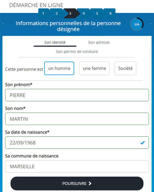Open the "Son adresse" tab

99,42
